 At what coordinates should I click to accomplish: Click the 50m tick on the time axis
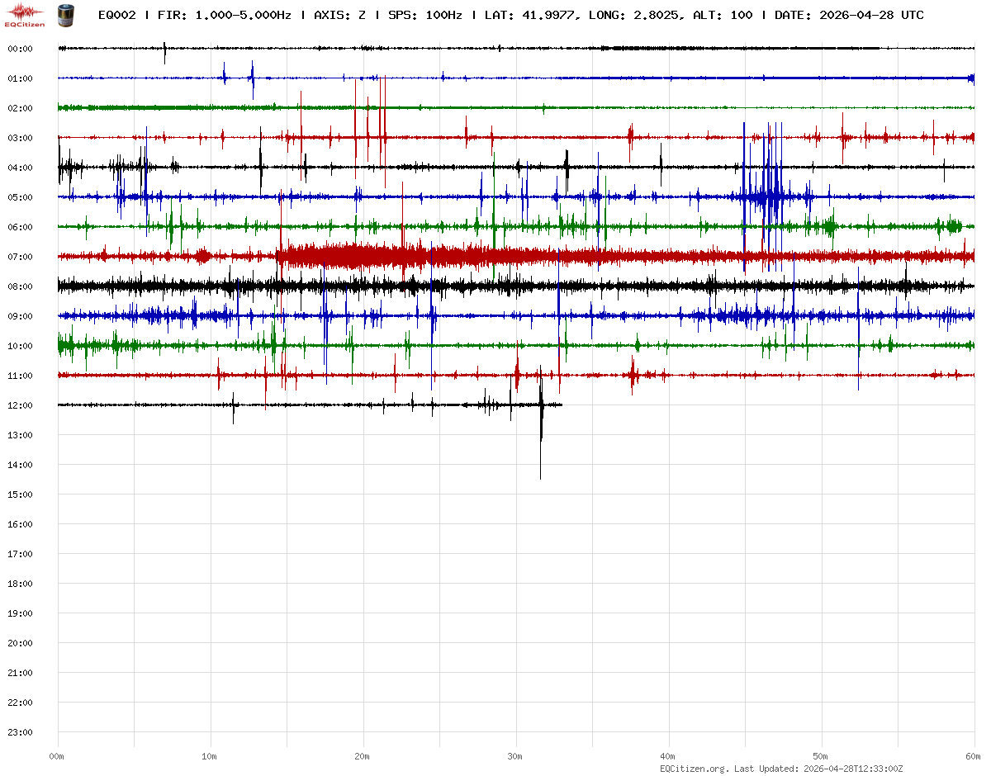click(x=821, y=756)
